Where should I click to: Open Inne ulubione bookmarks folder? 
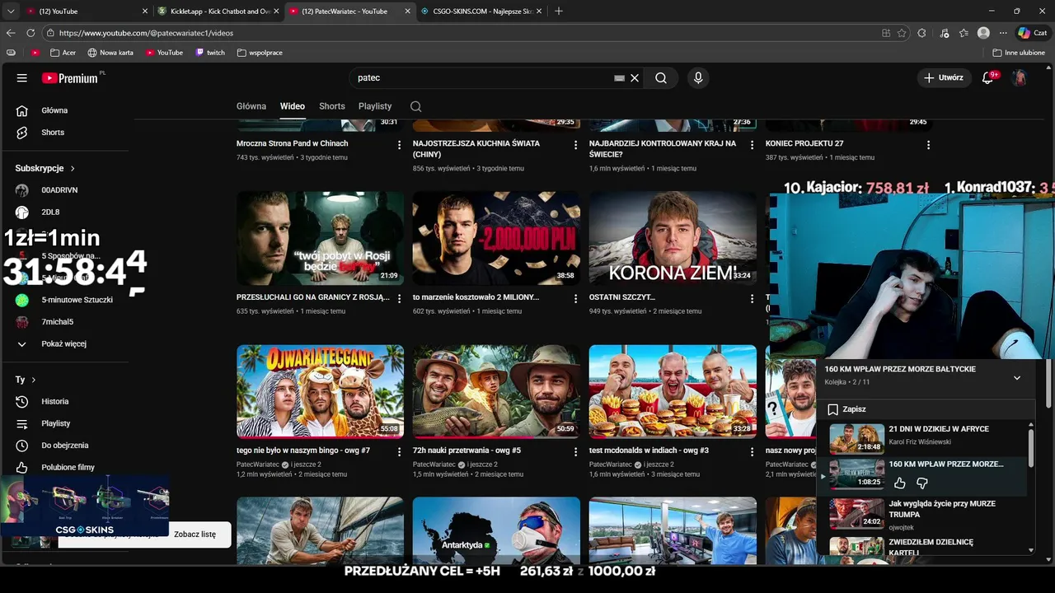click(1019, 53)
